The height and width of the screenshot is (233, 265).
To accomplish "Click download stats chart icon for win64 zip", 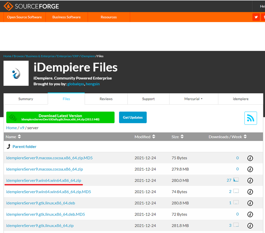I will 236,180.
